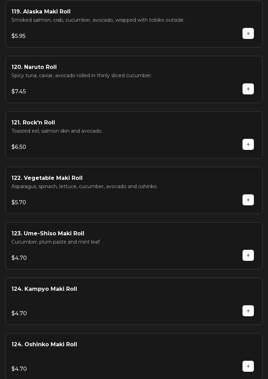Add Naruto Roll using plus icon
Screen dimensions: 268x379
(x=248, y=89)
